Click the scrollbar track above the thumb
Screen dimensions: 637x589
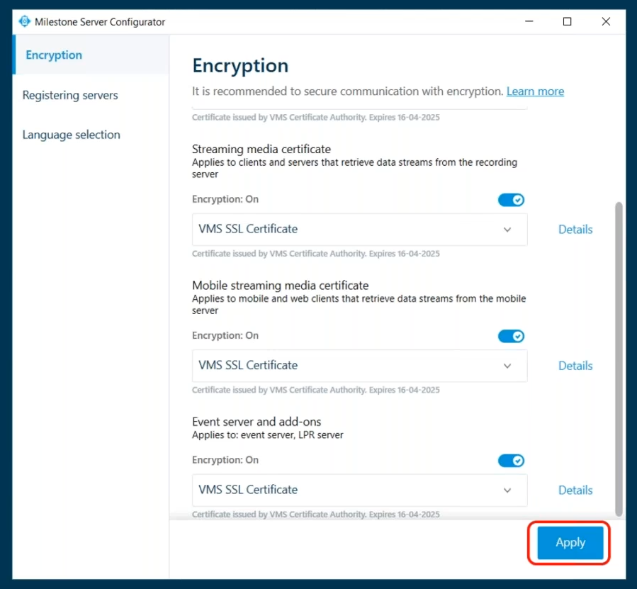point(619,142)
